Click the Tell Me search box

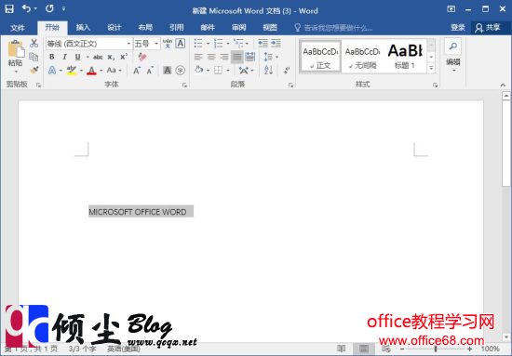[333, 28]
